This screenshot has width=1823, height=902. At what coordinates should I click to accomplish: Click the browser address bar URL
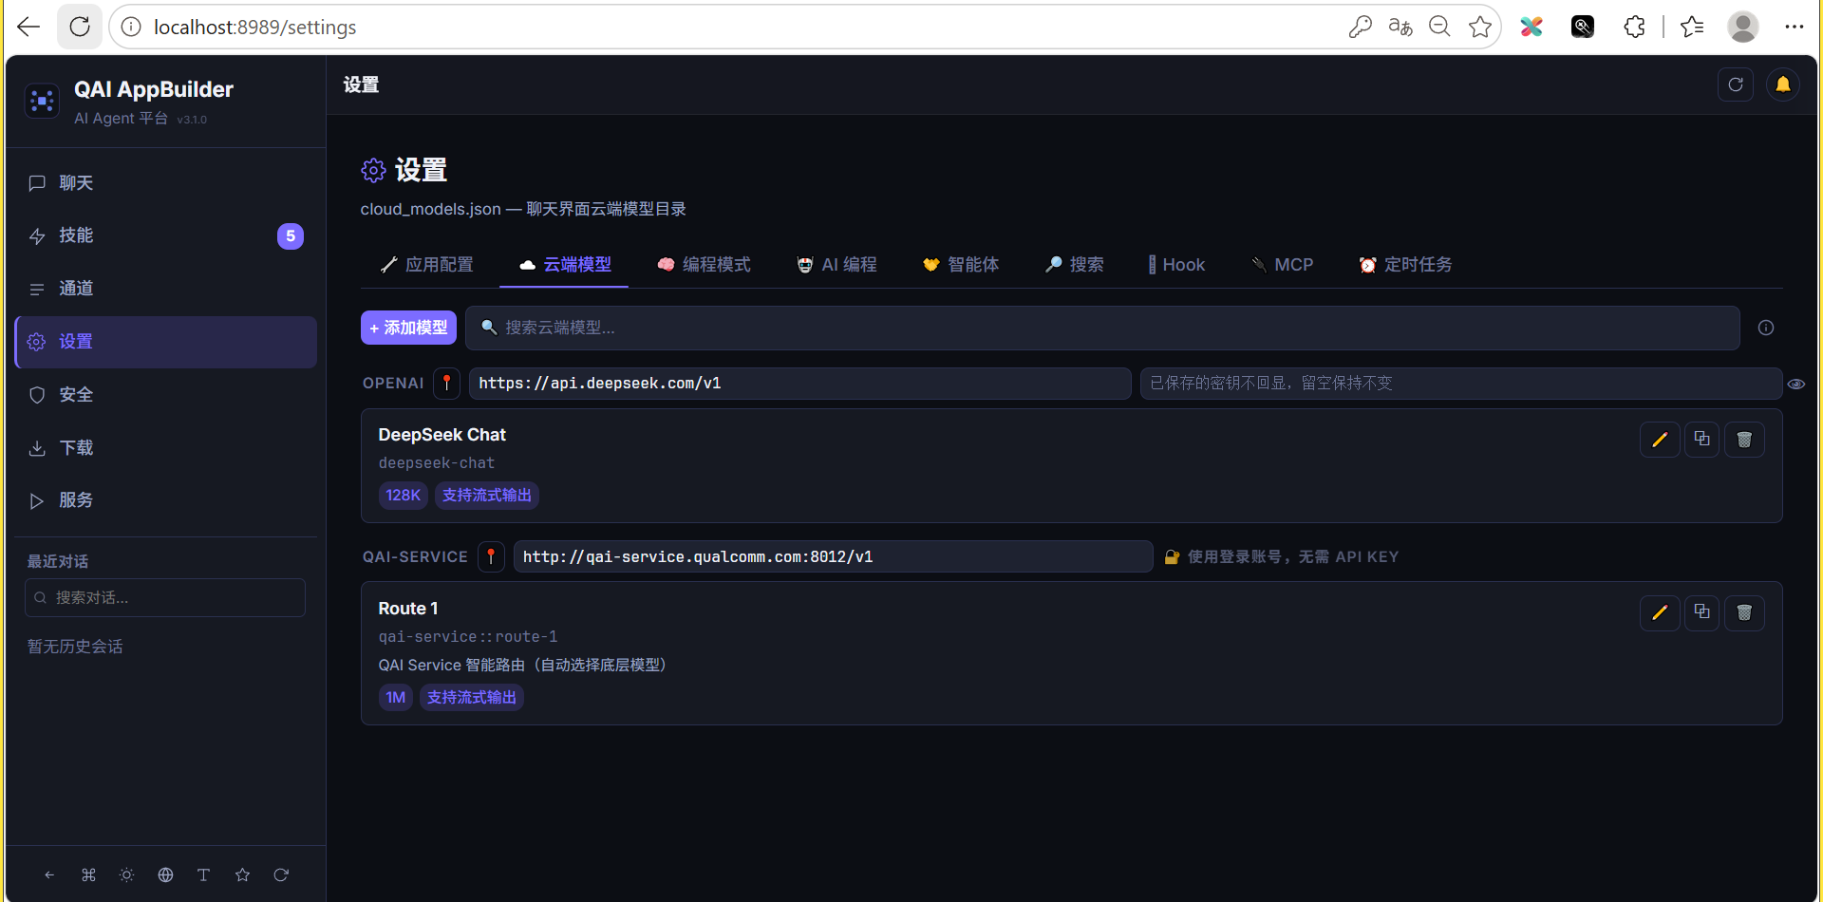(x=255, y=28)
